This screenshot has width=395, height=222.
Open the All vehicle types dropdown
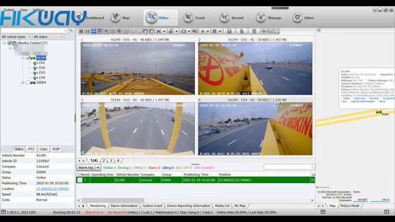tap(17, 37)
